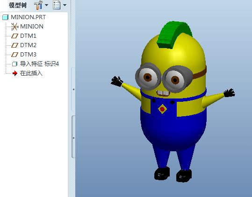Screen dimensions: 252x197
Task: Click the red insert-here arrow icon
Action: tap(15, 73)
